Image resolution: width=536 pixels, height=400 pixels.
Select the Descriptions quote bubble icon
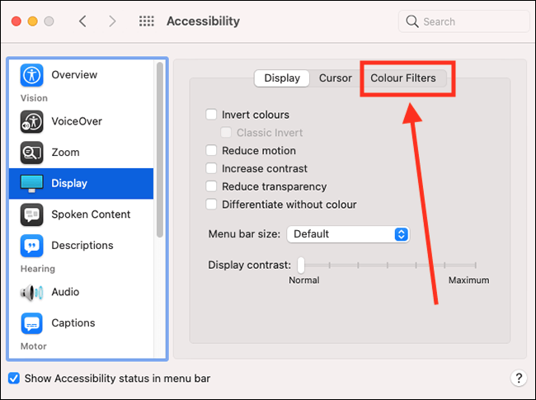coord(32,246)
